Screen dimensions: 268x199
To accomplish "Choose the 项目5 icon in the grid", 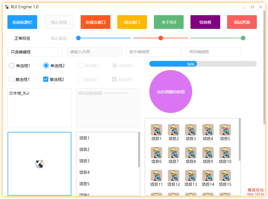I will [x=225, y=130].
